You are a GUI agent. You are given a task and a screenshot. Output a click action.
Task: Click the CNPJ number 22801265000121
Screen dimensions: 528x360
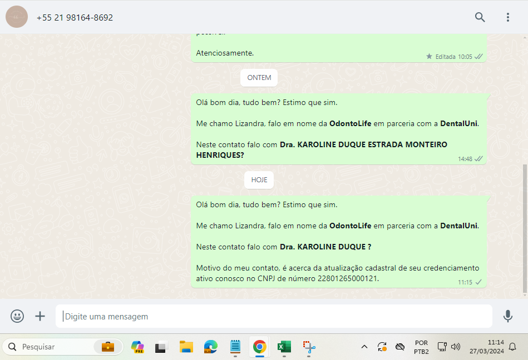(x=348, y=279)
